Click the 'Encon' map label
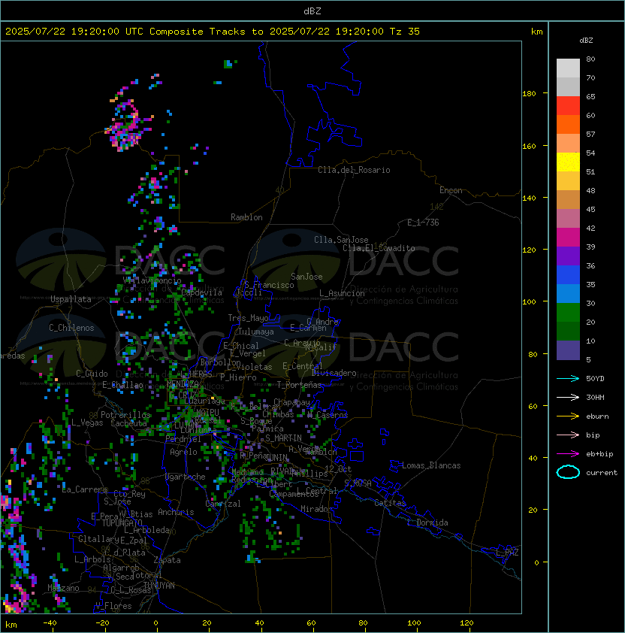Image resolution: width=625 pixels, height=633 pixels. point(451,190)
